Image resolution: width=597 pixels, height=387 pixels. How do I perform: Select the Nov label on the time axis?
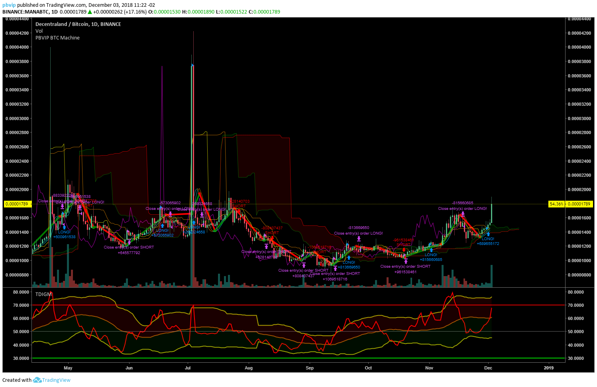tap(429, 368)
